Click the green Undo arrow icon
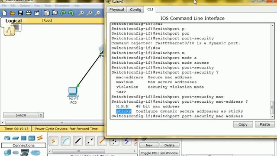277x156 pixels. [x=63, y=13]
